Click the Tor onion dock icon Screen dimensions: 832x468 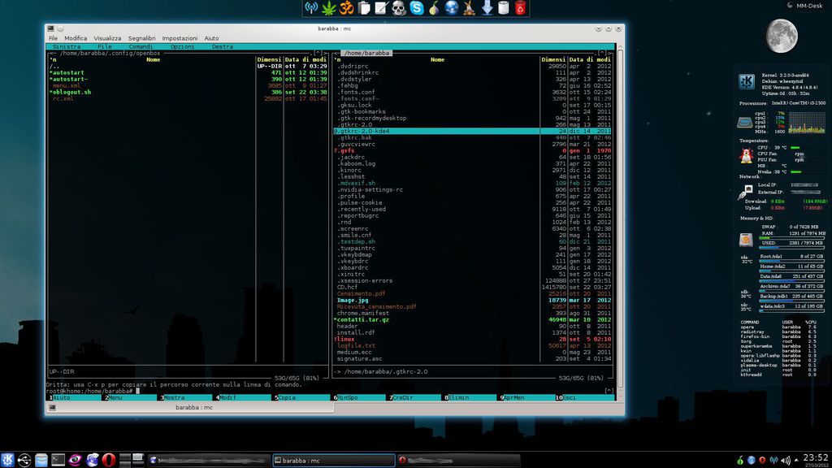[x=434, y=8]
